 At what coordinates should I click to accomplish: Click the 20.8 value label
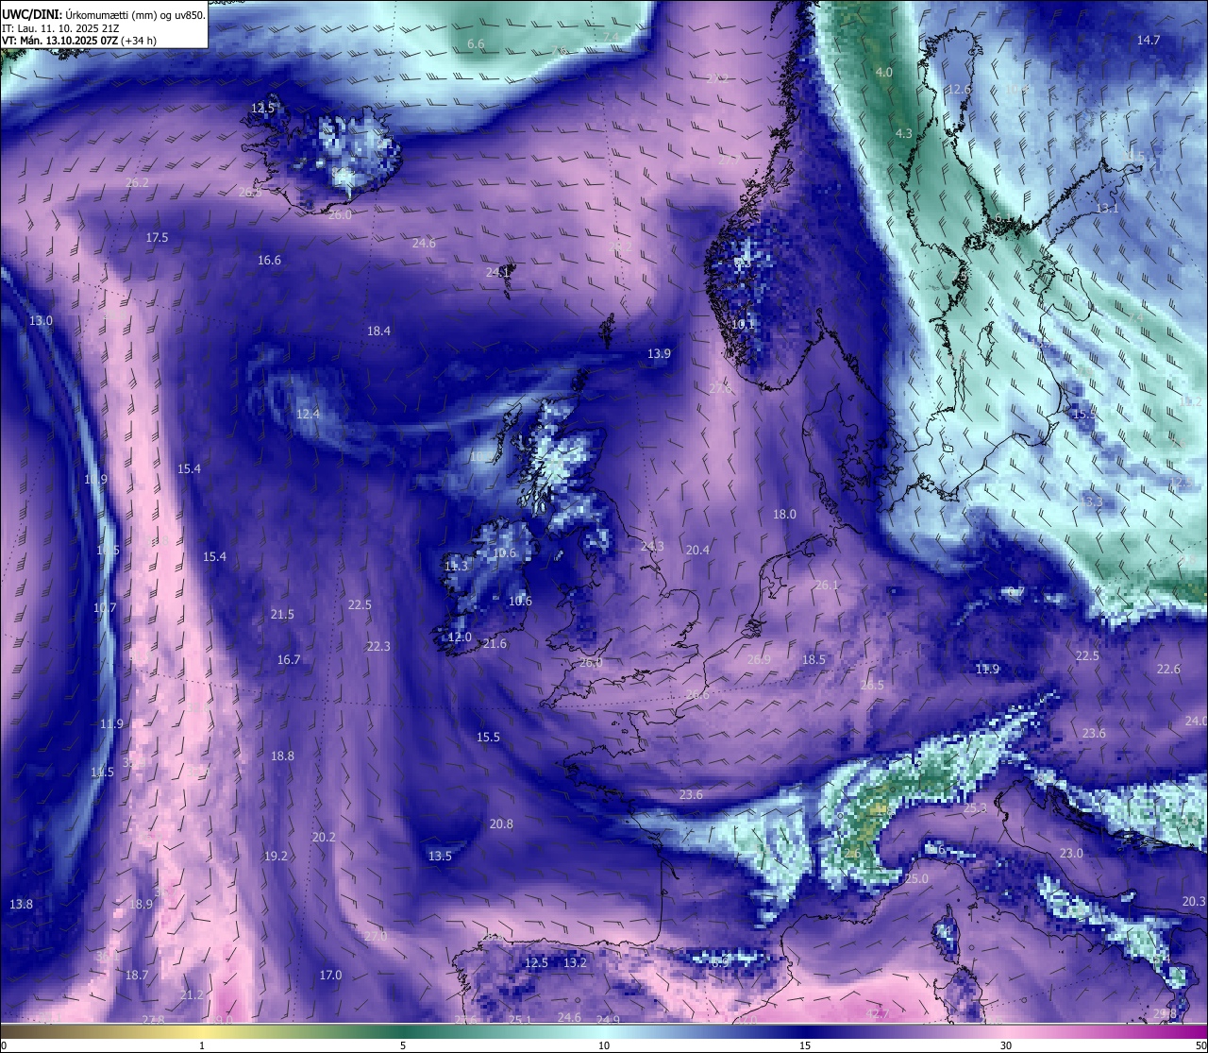point(501,824)
